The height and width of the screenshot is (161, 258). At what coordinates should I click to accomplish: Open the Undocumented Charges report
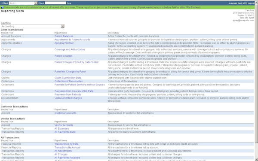pyautogui.click(x=68, y=98)
